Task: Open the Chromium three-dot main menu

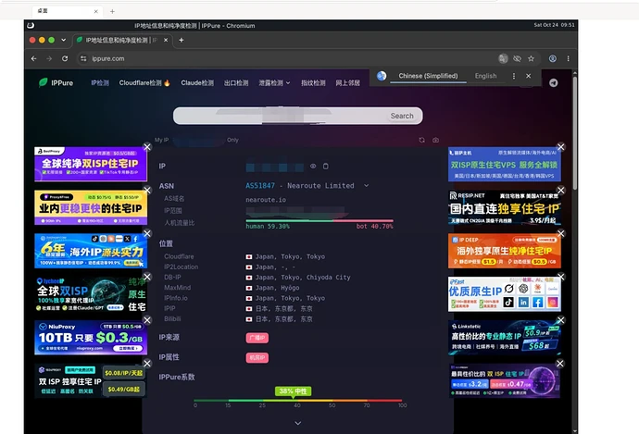Action: (x=568, y=58)
